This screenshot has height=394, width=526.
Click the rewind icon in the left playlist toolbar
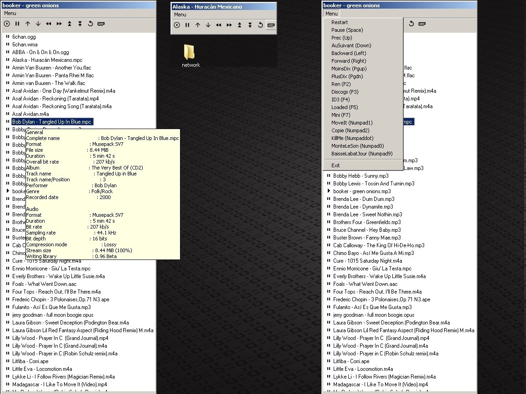click(x=49, y=24)
